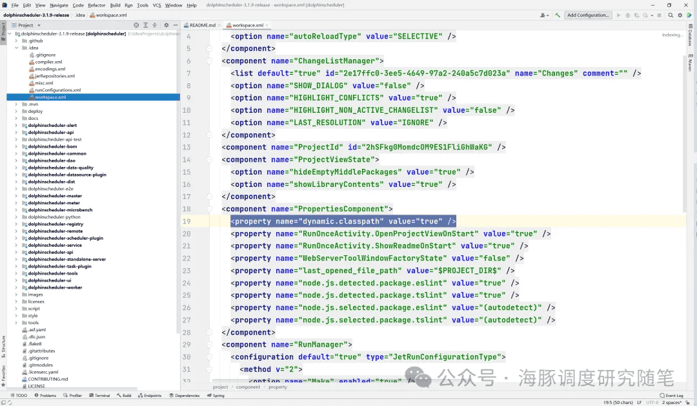This screenshot has height=406, width=697.
Task: Collapse all in Project panel
Action: point(156,25)
